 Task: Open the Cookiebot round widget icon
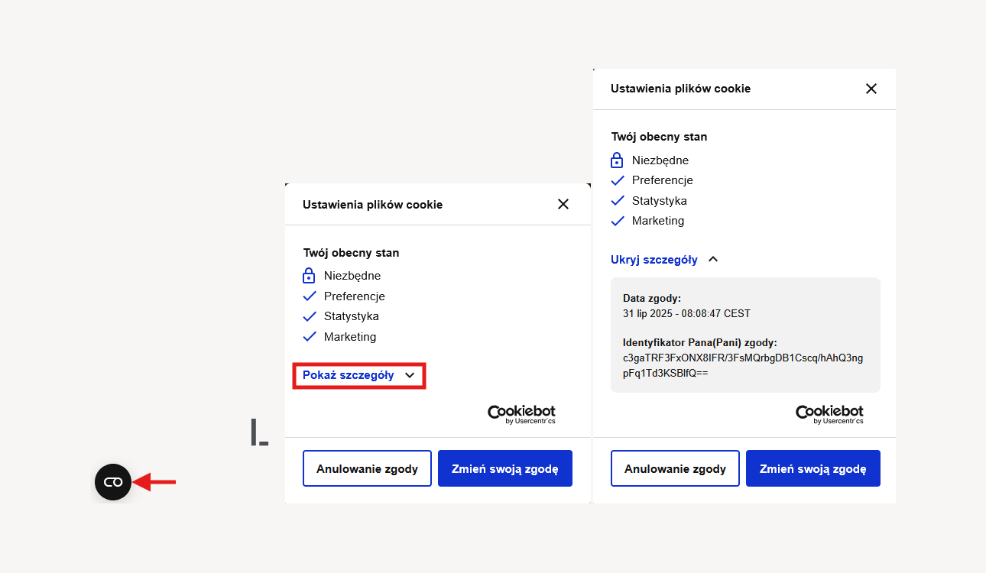[x=113, y=482]
